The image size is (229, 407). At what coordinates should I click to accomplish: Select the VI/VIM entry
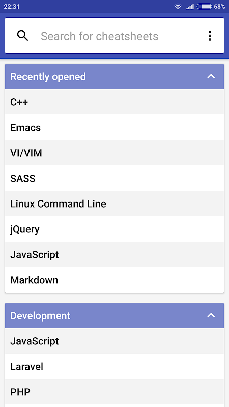114,153
